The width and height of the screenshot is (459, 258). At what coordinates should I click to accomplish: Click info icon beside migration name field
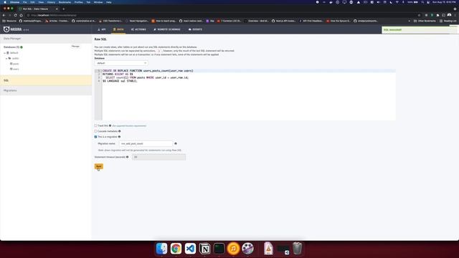point(176,143)
